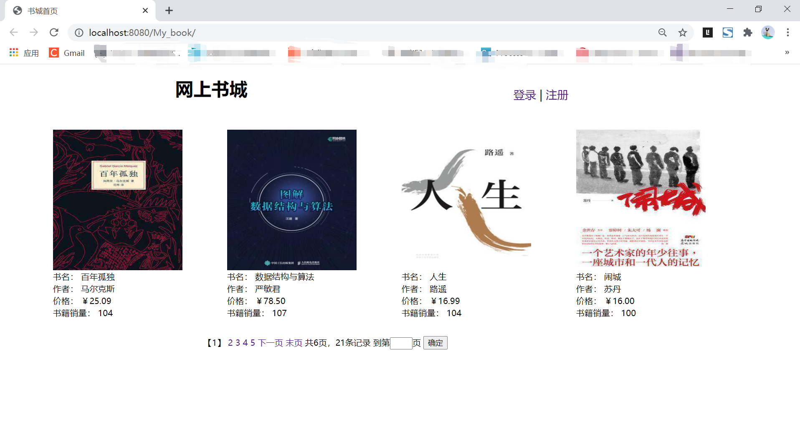The image size is (800, 422).
Task: Click the price ¥78.50
Action: 271,301
